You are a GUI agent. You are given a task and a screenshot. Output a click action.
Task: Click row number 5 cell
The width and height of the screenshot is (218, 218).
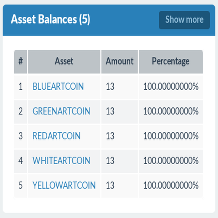coord(21,186)
